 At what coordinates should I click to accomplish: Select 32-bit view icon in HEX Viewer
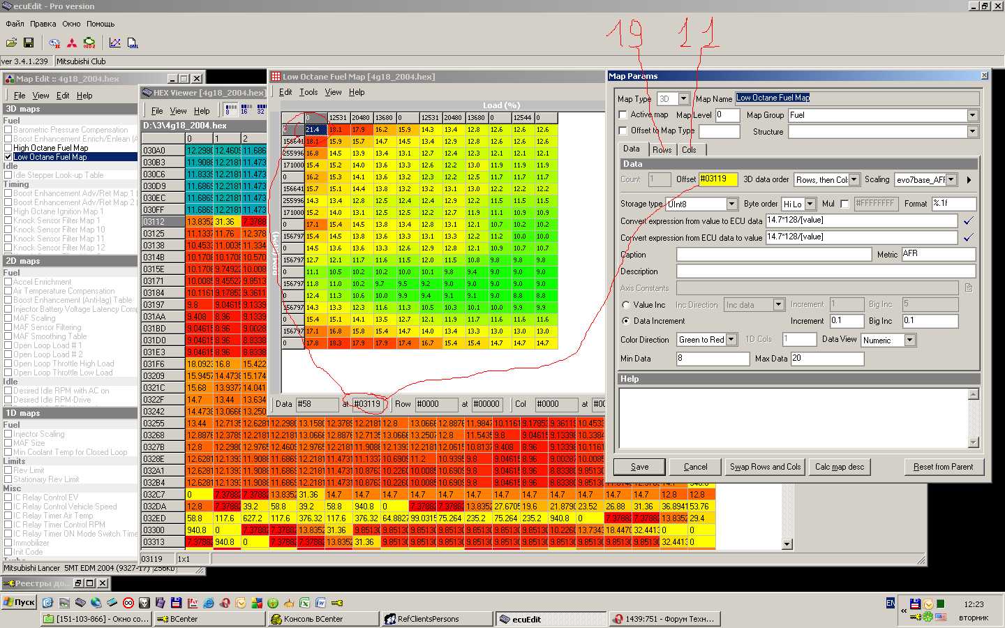pyautogui.click(x=261, y=109)
